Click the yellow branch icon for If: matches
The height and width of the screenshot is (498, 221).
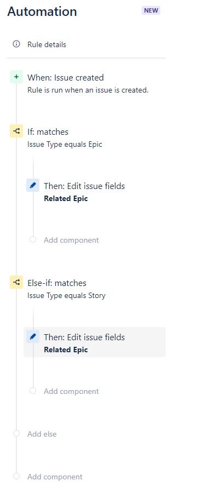pos(16,131)
